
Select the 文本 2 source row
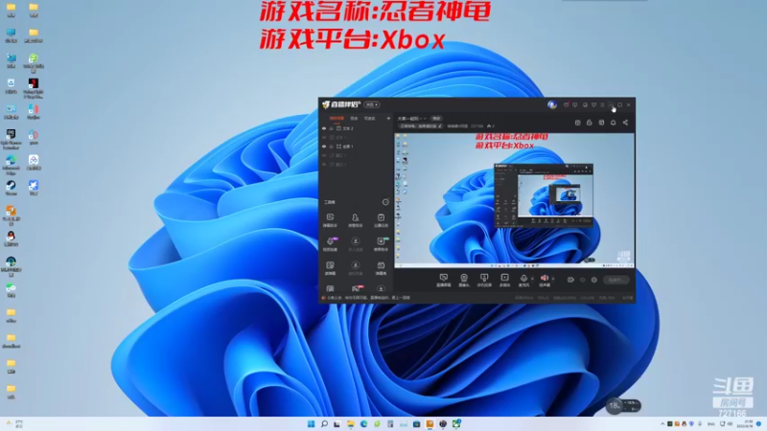pos(356,128)
